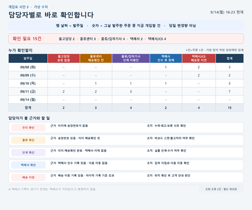Screen dimensions: 252x210
Task: Click the 09/08 row 택배사 cell value 1
Action: click(x=166, y=67)
